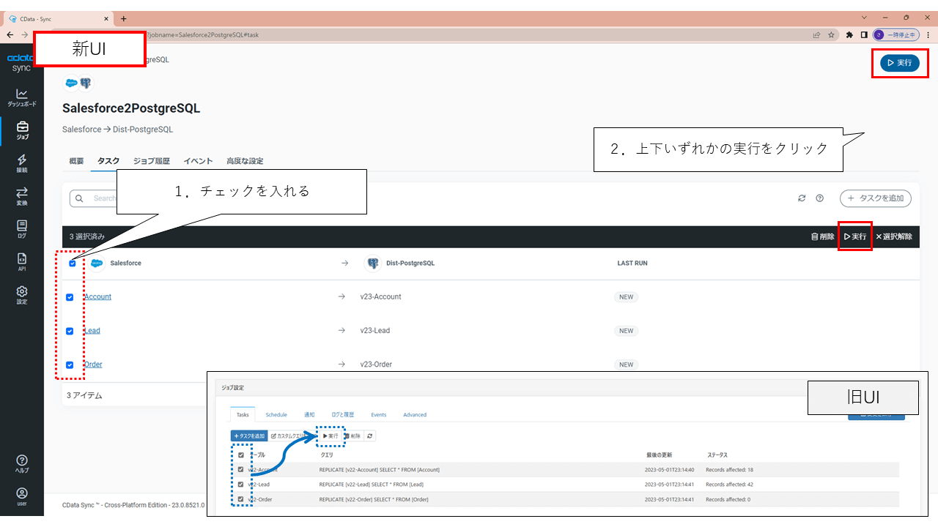
Task: Open the ログ page in the sidebar
Action: [x=22, y=230]
